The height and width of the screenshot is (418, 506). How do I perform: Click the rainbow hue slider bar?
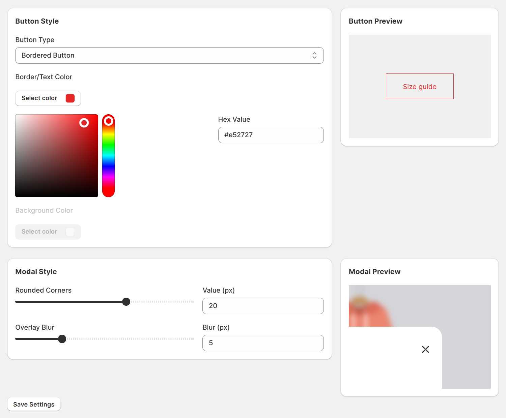pyautogui.click(x=108, y=156)
